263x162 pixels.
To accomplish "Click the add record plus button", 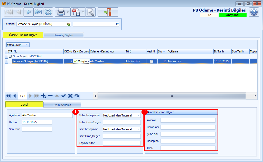I will pos(43,96).
